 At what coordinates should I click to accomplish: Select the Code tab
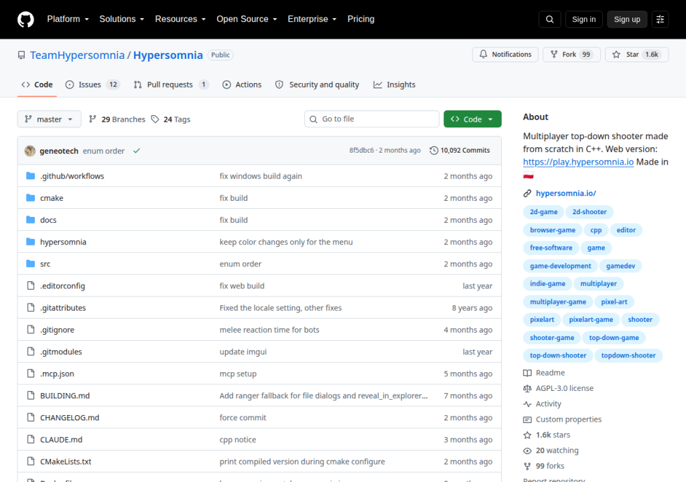pos(38,85)
